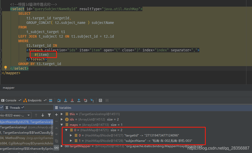Viewport: 252px width, 153px height.
Task: Click the Drop Frame icon
Action: pos(85,100)
